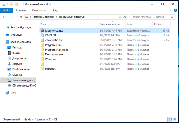Screen dimensions: 179x123
Task: Select the Windows folder icon
Action: (x=42, y=59)
